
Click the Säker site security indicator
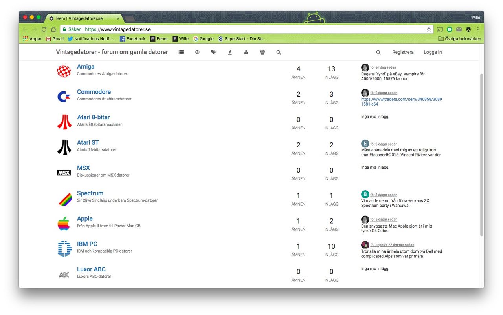(71, 29)
